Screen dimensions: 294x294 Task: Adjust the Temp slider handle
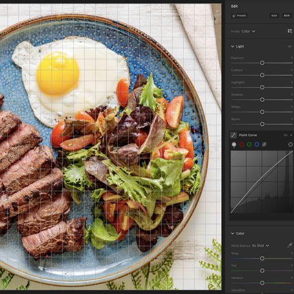(x=262, y=258)
